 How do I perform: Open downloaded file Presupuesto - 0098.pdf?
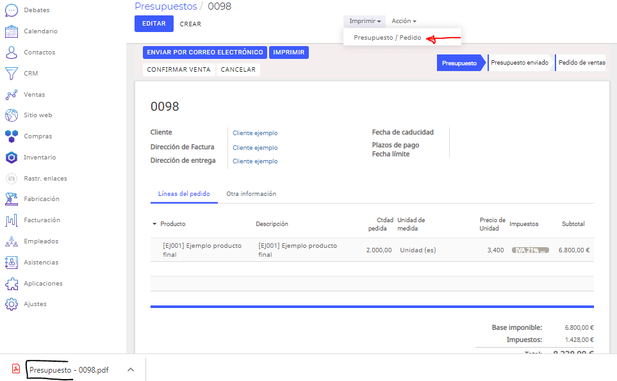(x=69, y=370)
